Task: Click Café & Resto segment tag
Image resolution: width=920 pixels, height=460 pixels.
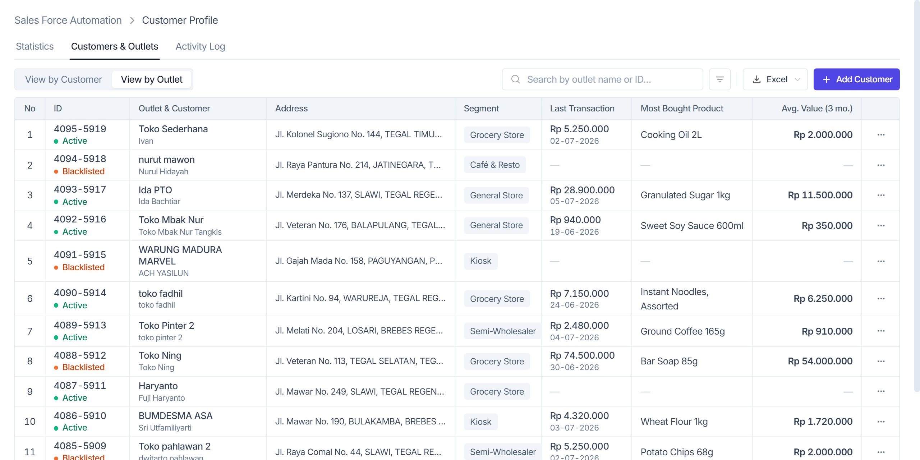Action: coord(495,165)
